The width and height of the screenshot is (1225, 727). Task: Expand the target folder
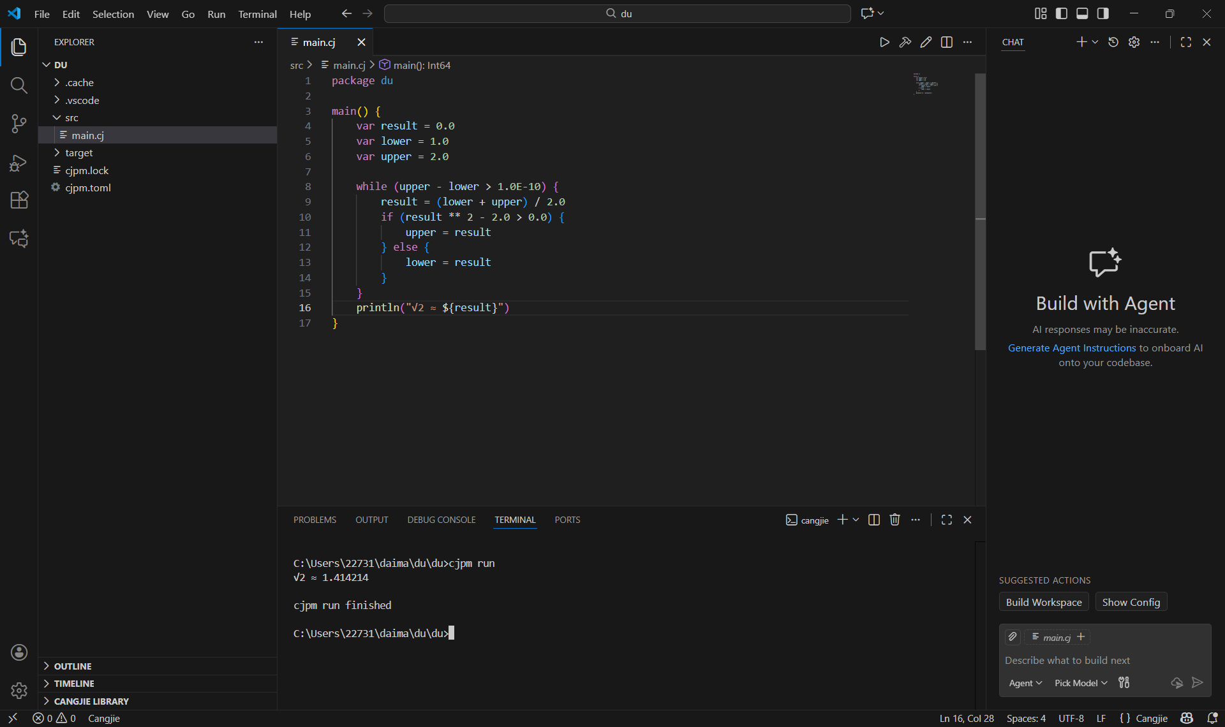tap(78, 153)
